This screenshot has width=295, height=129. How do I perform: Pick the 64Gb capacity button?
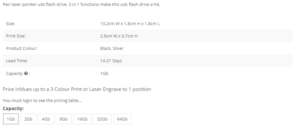[122, 119]
